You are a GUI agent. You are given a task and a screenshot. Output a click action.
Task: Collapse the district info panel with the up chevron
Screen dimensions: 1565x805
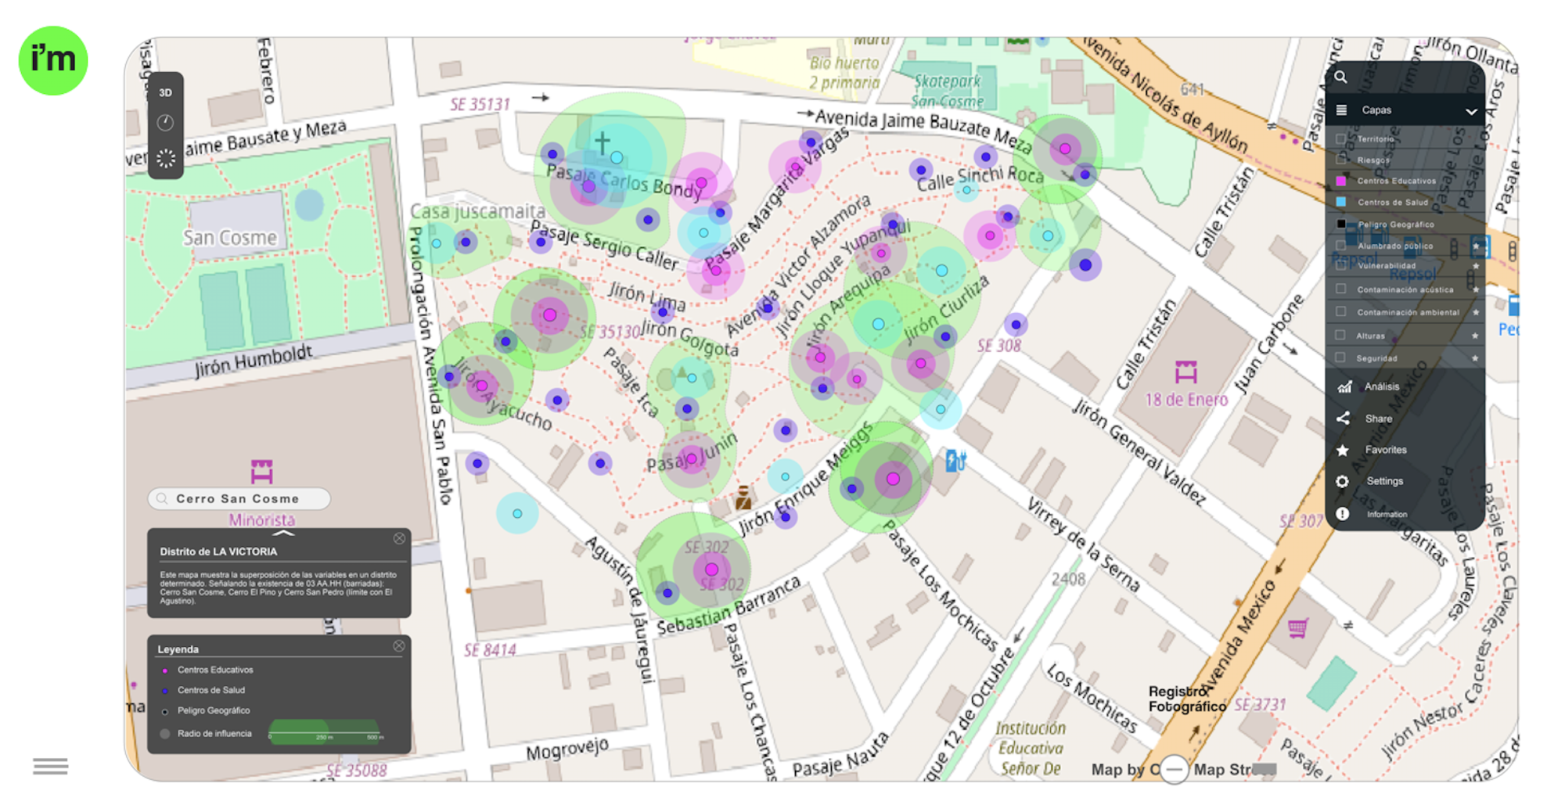[x=283, y=534]
